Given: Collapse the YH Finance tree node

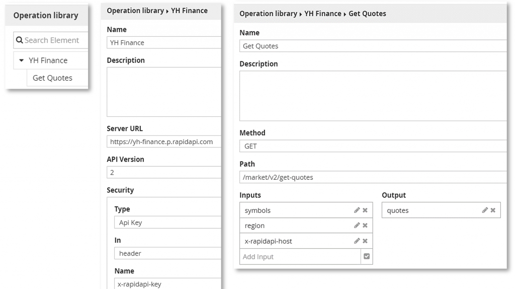Looking at the screenshot, I should coord(21,60).
